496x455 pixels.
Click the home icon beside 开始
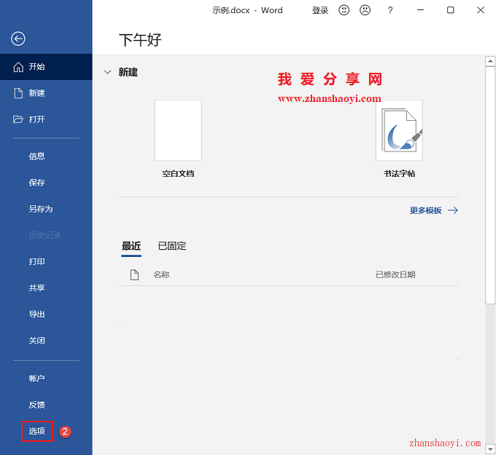click(x=18, y=67)
